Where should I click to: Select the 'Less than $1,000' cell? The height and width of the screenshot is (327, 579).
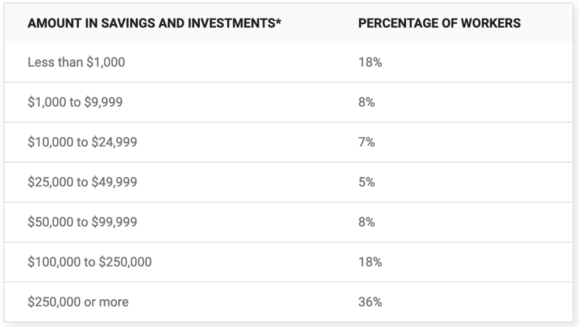[x=76, y=62]
